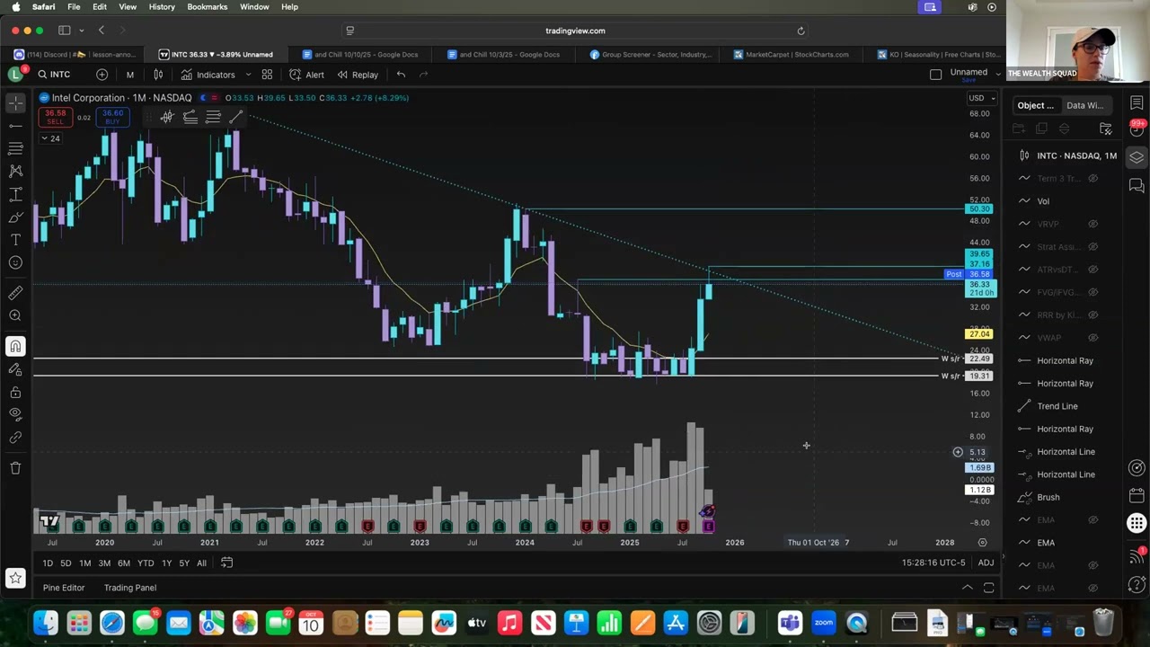Open the watchlist panel icon on right sidebar
This screenshot has height=647, width=1150.
point(1137,103)
